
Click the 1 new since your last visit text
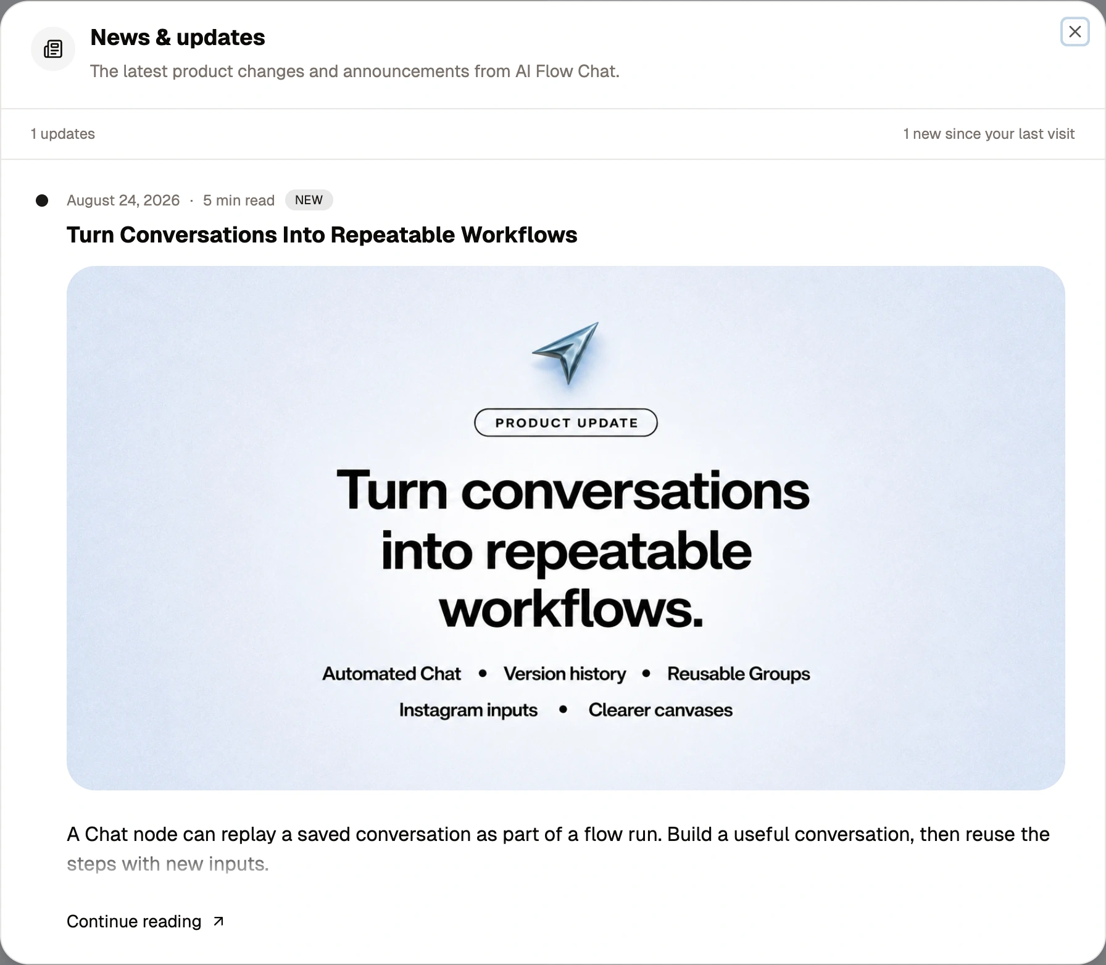(989, 134)
